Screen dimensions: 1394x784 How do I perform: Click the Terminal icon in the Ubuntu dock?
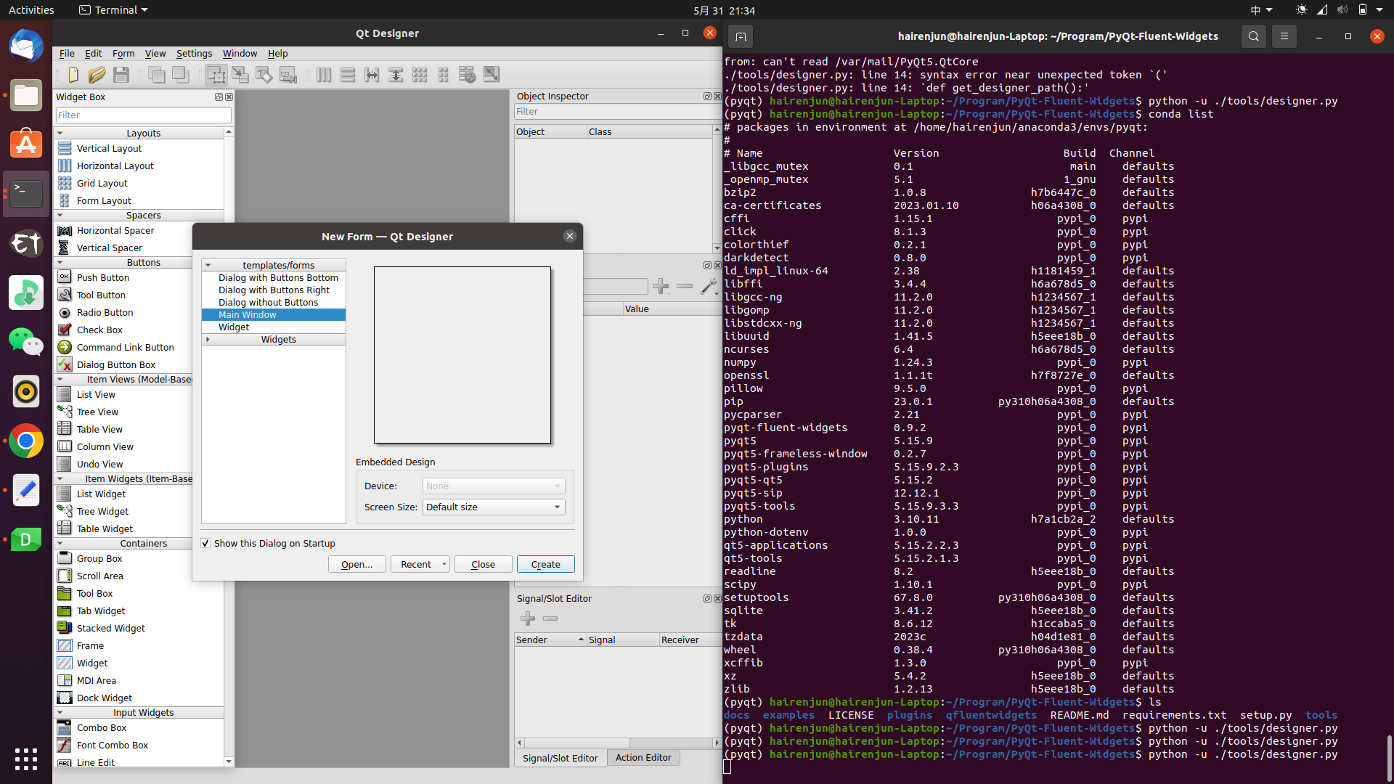[x=26, y=193]
